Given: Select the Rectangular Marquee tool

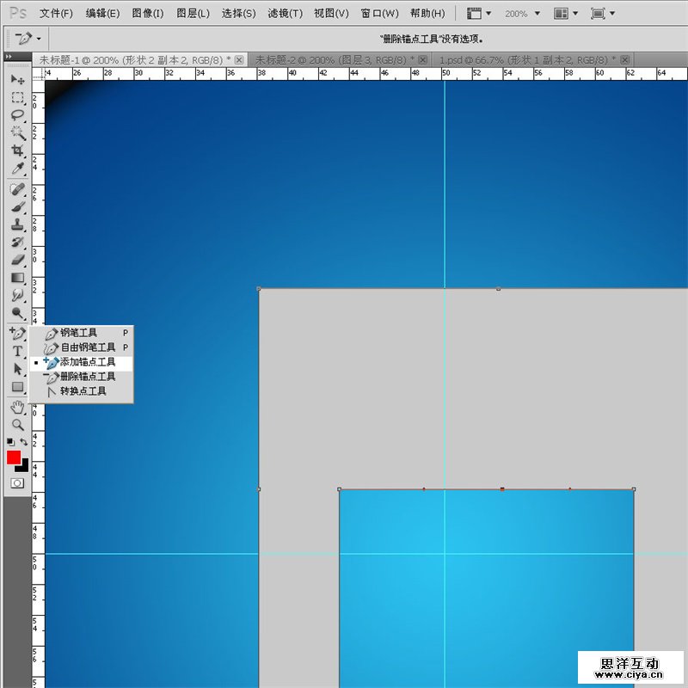Looking at the screenshot, I should 17,97.
